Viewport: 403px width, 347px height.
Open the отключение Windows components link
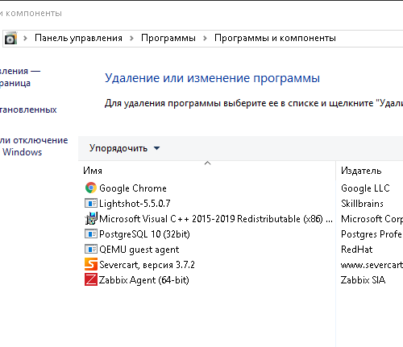(x=34, y=146)
